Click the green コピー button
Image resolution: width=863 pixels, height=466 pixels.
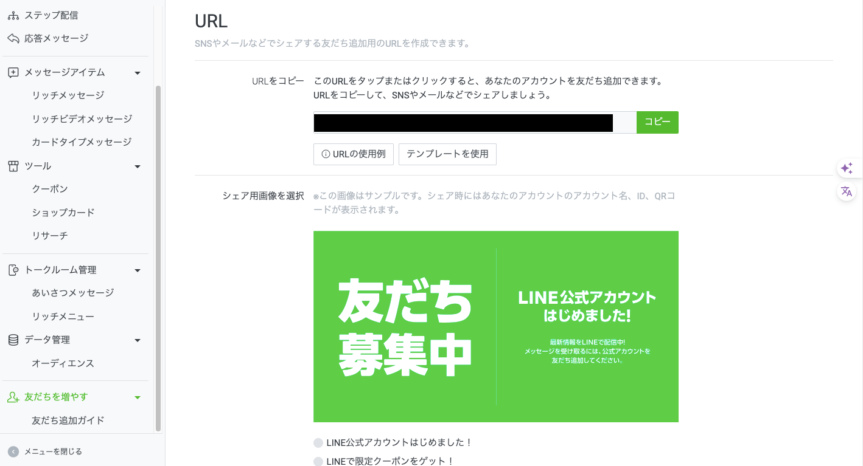657,122
